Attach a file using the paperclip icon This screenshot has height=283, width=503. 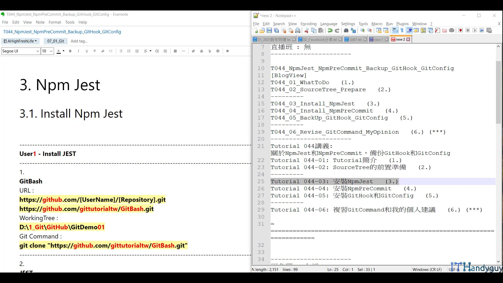tap(193, 51)
